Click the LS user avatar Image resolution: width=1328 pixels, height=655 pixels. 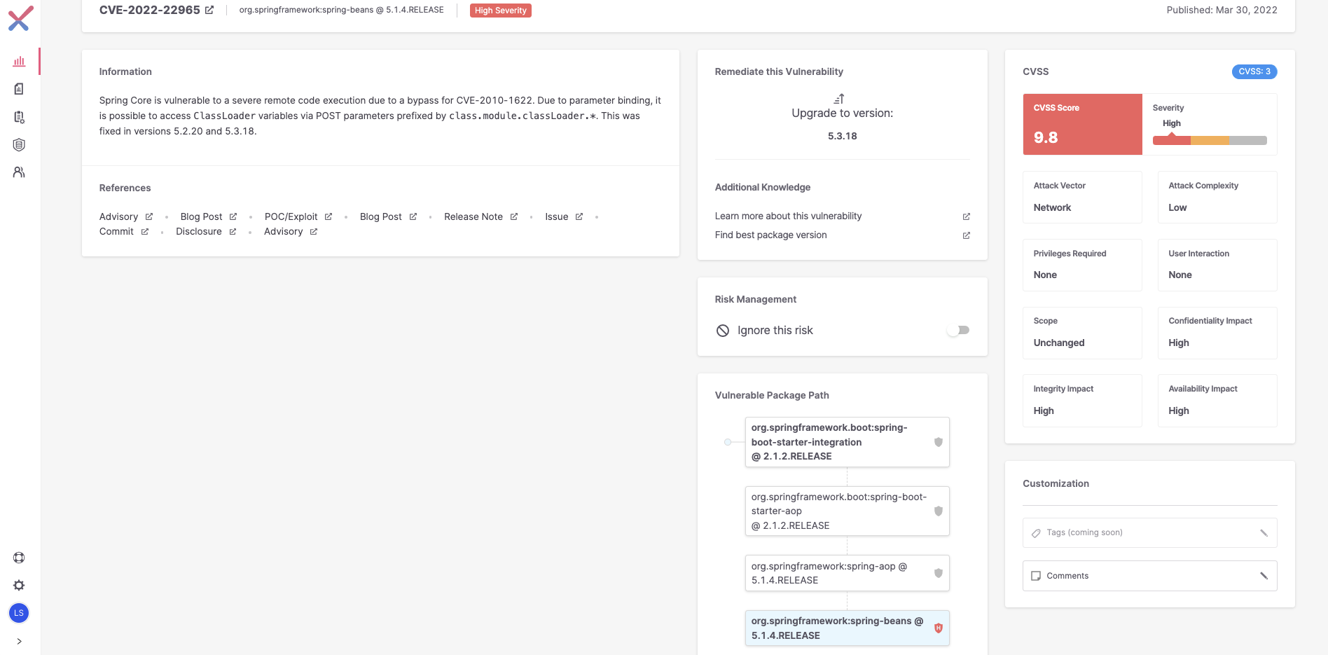pos(19,613)
